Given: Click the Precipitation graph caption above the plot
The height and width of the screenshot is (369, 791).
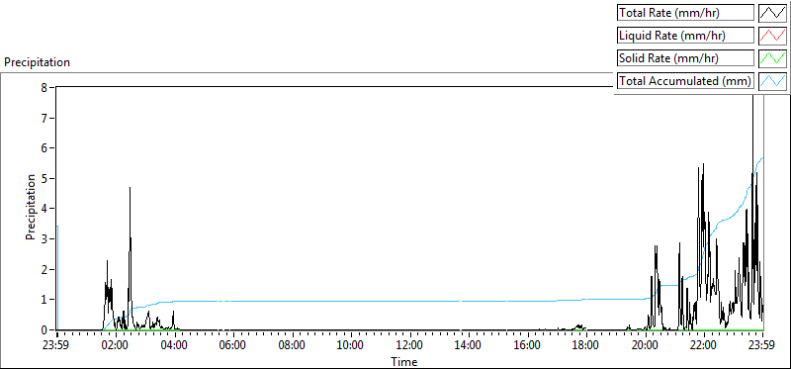Looking at the screenshot, I should (37, 62).
